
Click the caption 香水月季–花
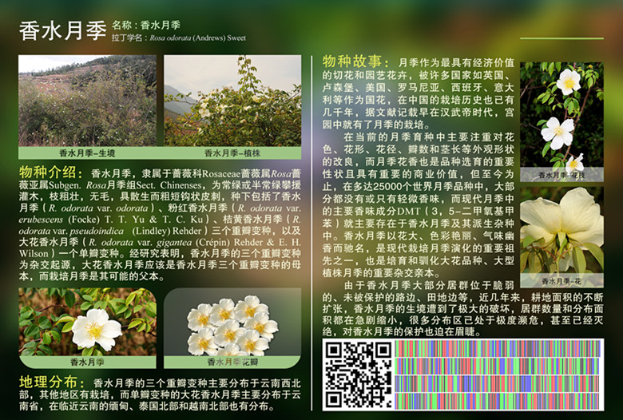pos(561,281)
